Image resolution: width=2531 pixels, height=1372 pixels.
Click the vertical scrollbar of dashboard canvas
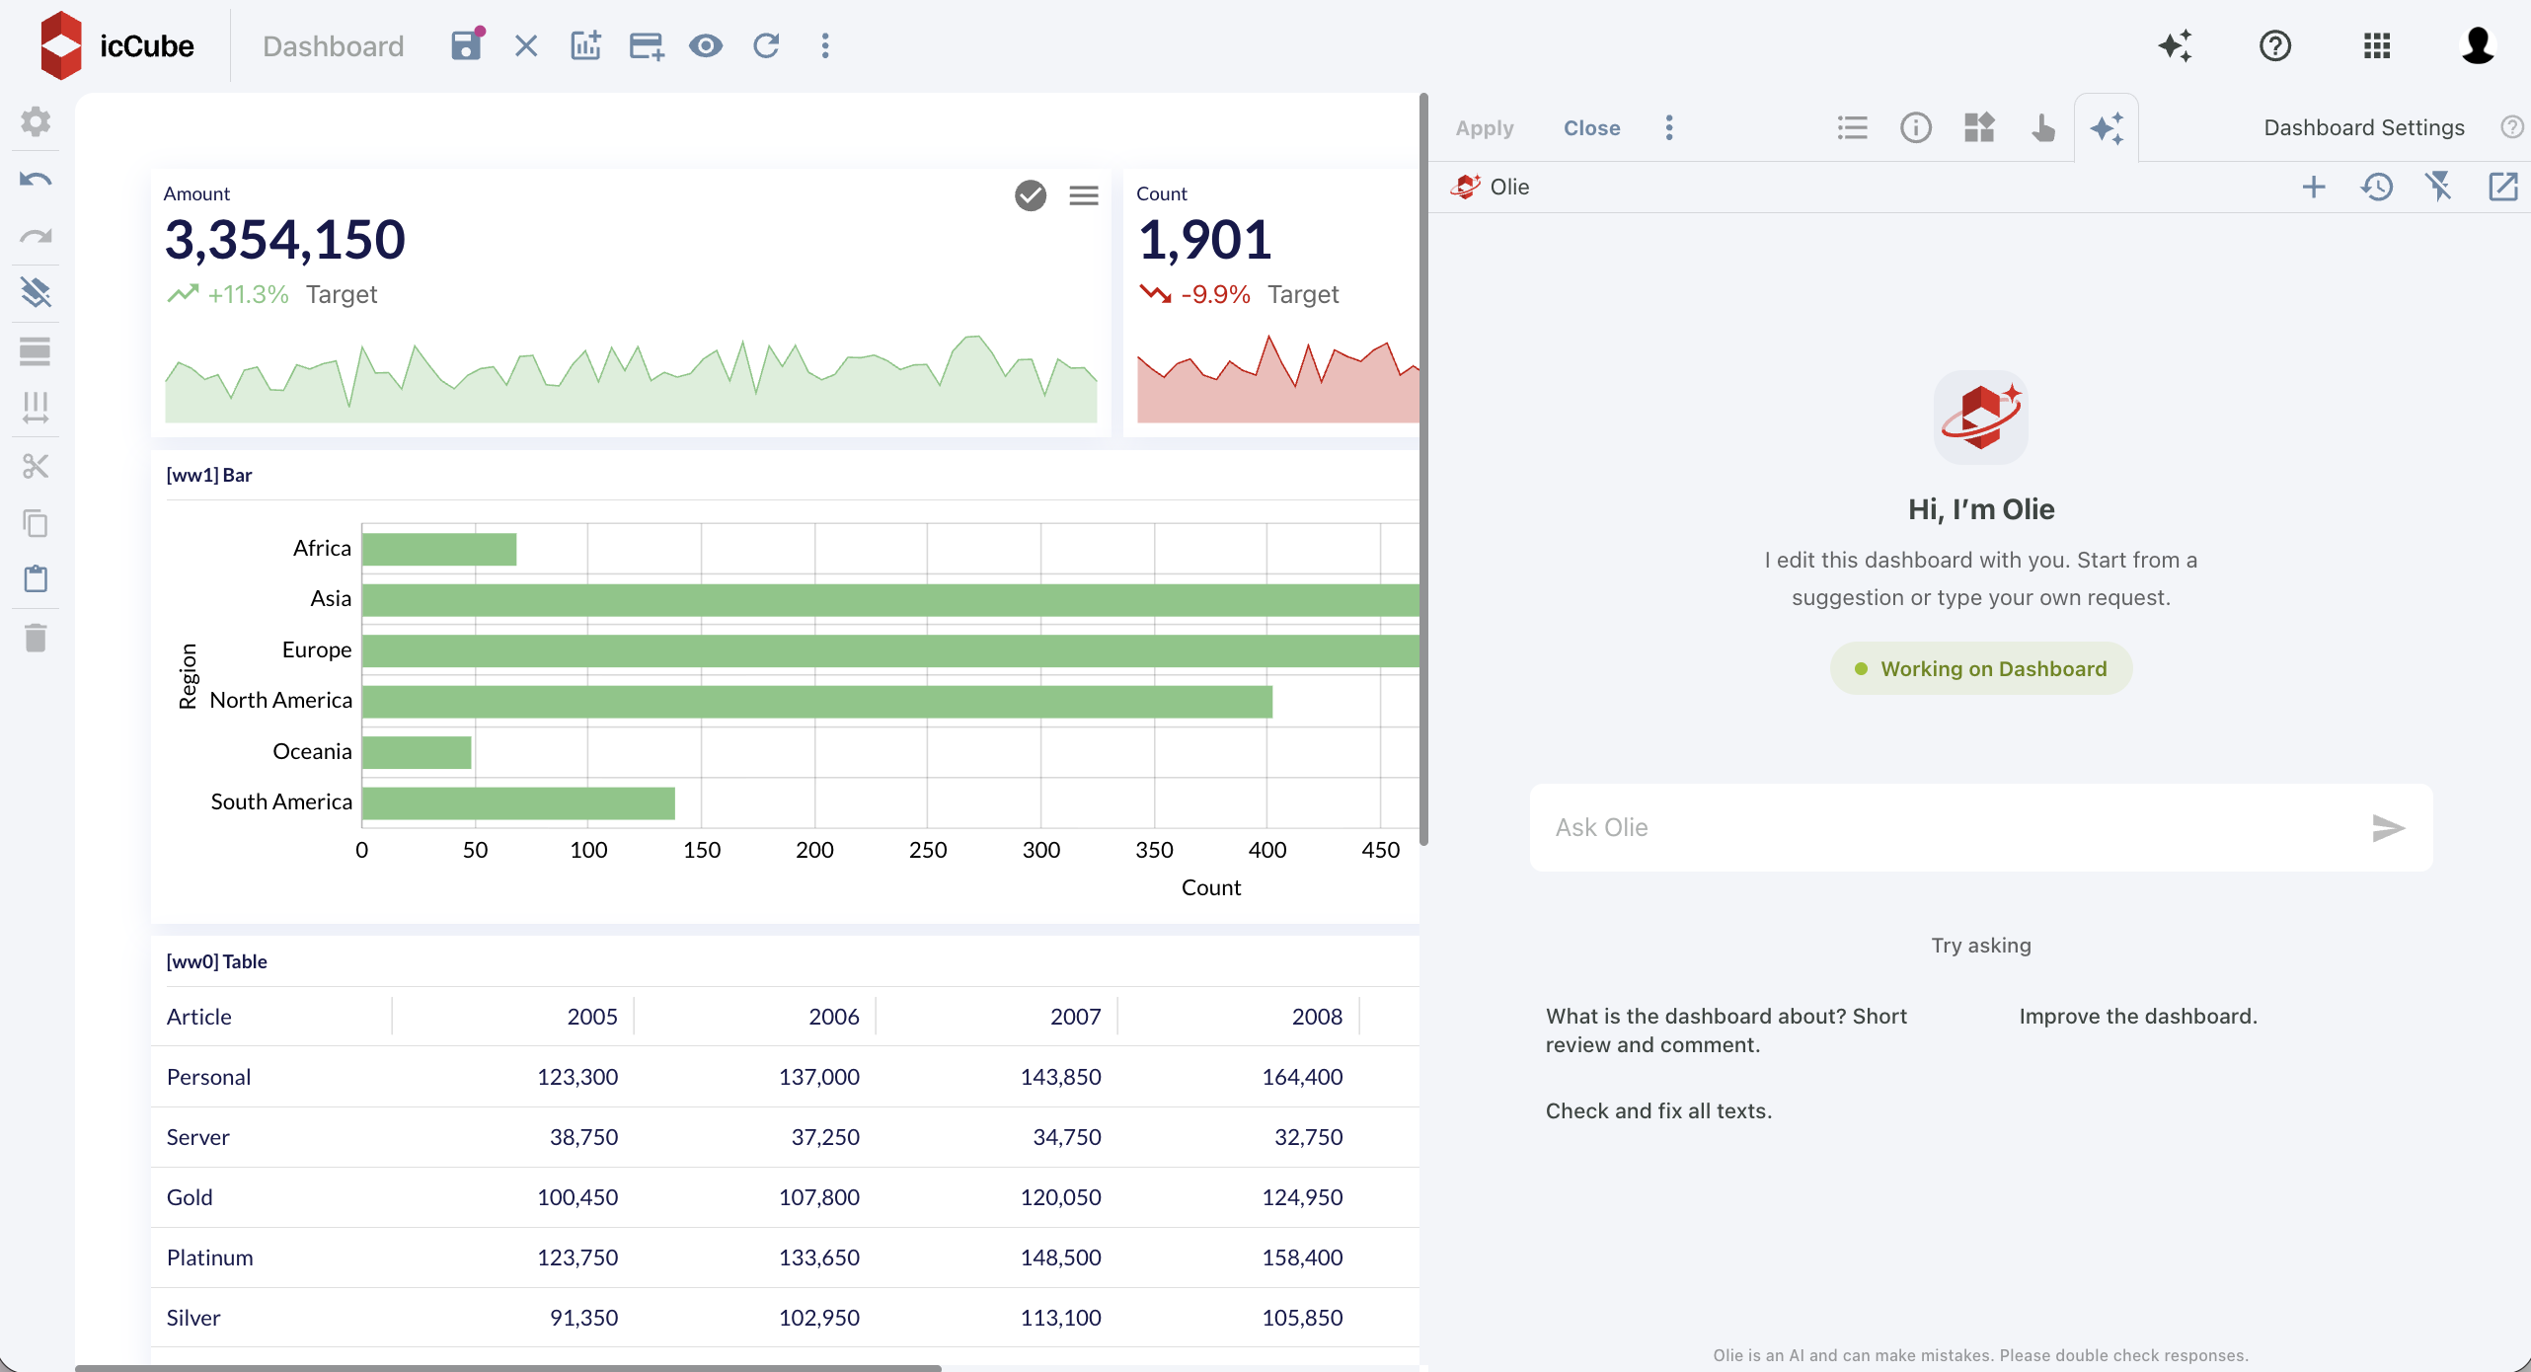click(x=1423, y=469)
